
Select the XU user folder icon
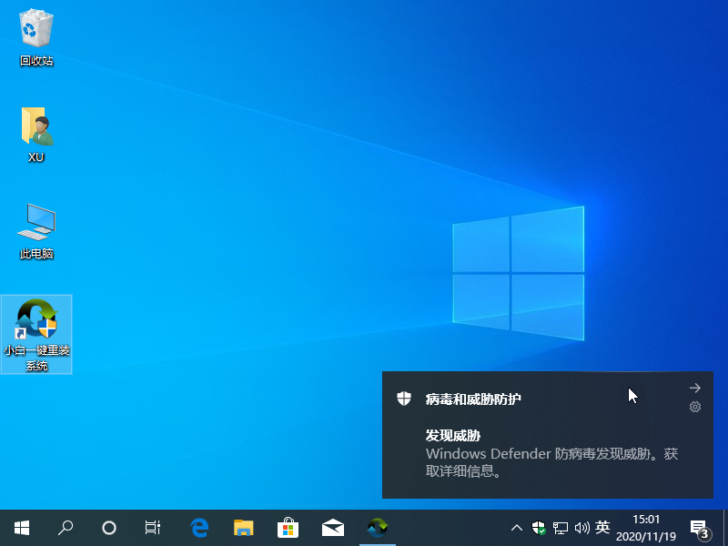coord(36,135)
